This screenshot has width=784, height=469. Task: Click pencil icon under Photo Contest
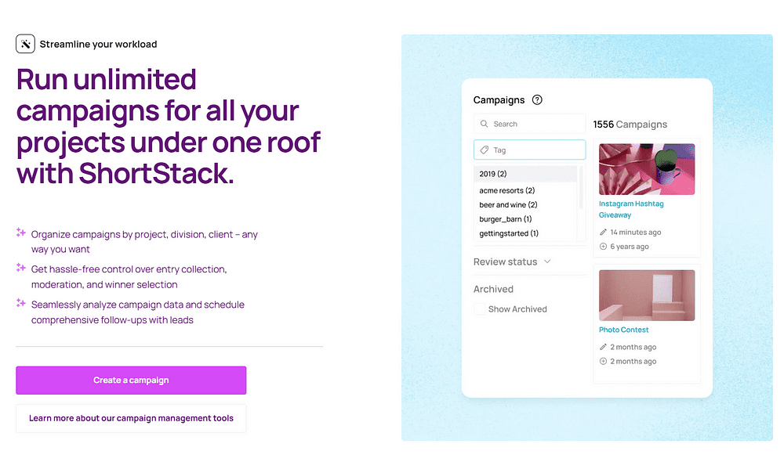click(603, 347)
